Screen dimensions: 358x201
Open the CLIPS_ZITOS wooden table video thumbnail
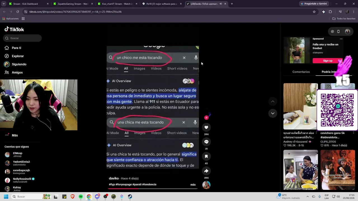tap(338, 170)
